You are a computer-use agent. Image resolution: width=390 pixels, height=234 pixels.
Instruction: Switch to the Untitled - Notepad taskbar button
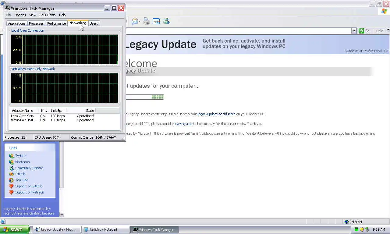pos(106,229)
